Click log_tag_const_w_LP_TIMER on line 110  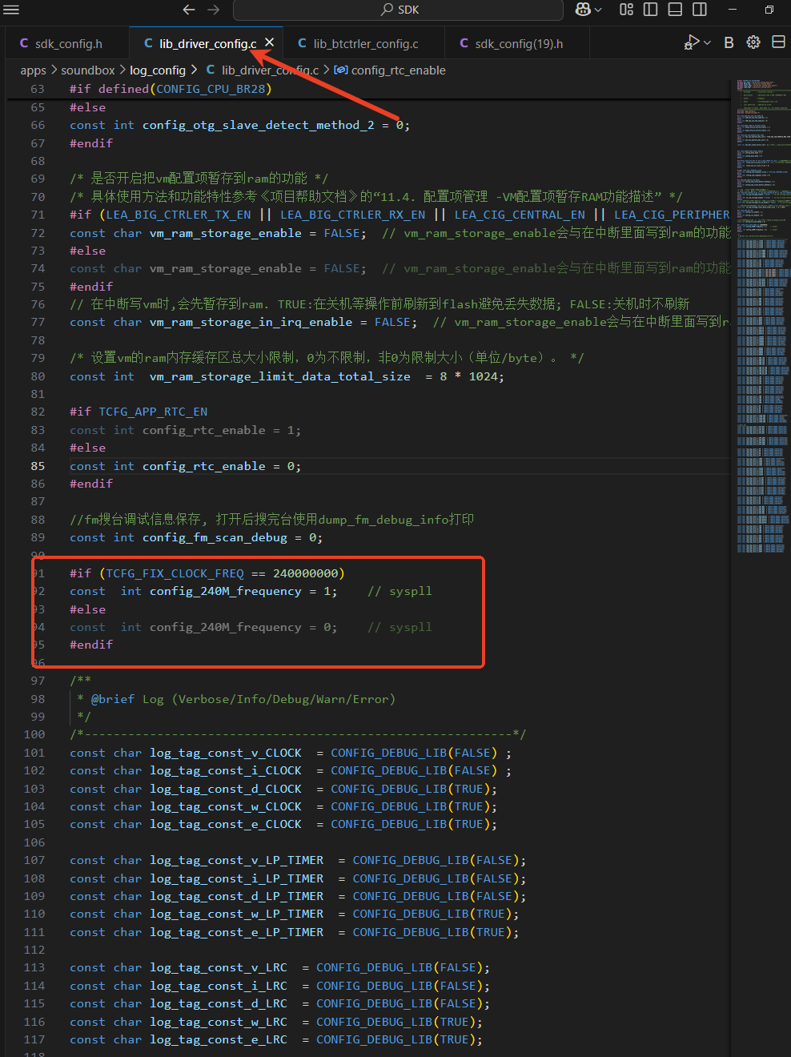[237, 914]
